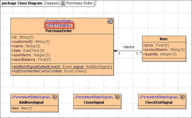Select the PersistentState stereotype on PurchaseOrder
Viewport: 192px width, 118px height.
click(x=59, y=21)
